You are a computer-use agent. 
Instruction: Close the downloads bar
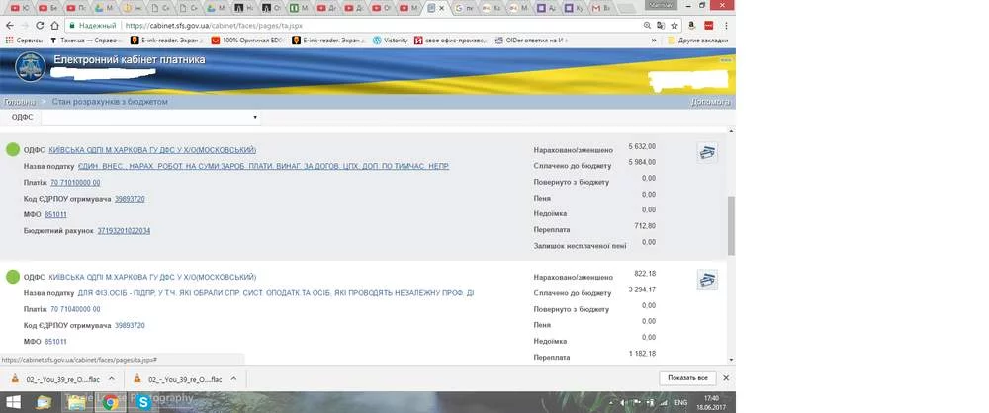click(726, 378)
